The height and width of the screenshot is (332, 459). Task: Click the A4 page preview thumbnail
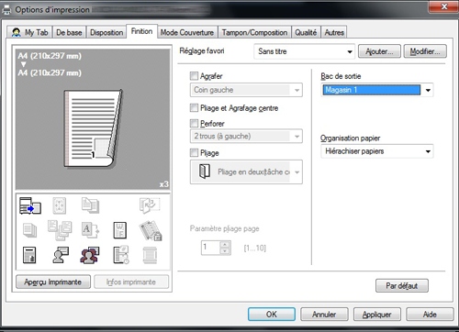[x=94, y=128]
